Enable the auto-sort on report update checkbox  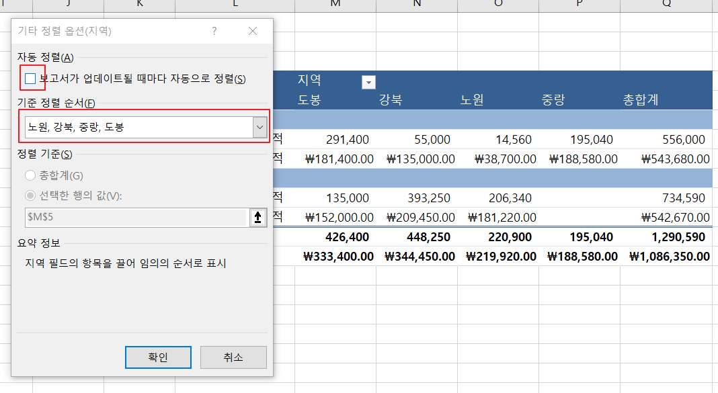[30, 79]
